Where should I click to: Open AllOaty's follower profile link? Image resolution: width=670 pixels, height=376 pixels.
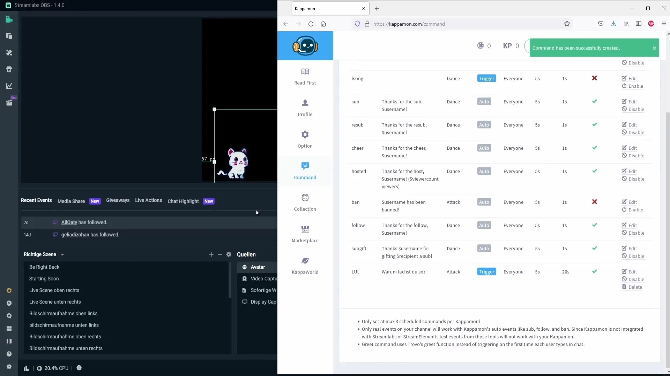click(x=69, y=222)
